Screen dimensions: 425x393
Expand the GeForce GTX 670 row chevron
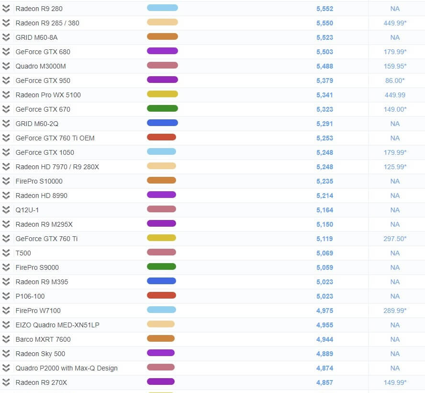click(x=6, y=109)
